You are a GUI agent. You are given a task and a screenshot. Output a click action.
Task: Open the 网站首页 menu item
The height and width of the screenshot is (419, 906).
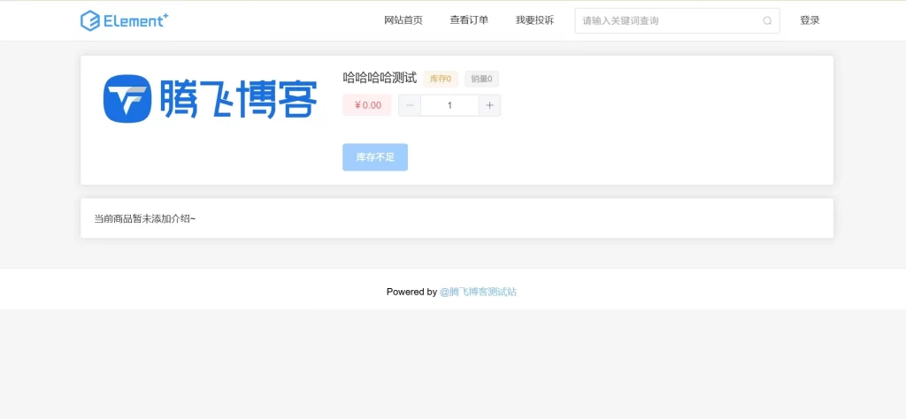pyautogui.click(x=403, y=20)
